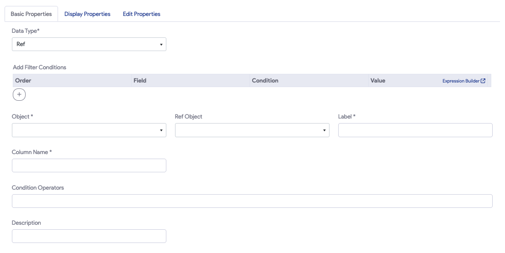Screen dimensions: 505x253
Task: Expand the Ref Object dropdown
Action: pos(252,130)
